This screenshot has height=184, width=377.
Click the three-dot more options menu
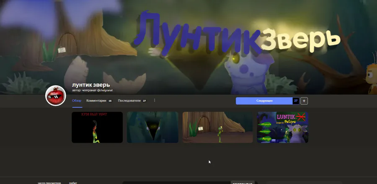154,101
